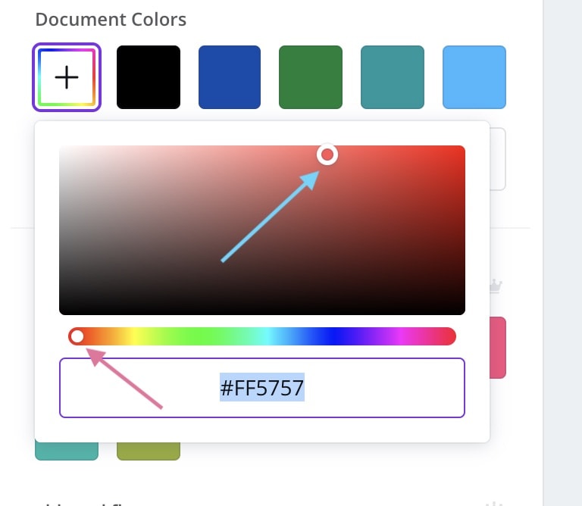Choose the dark blue document color swatch
Screen dimensions: 582x506
point(230,77)
